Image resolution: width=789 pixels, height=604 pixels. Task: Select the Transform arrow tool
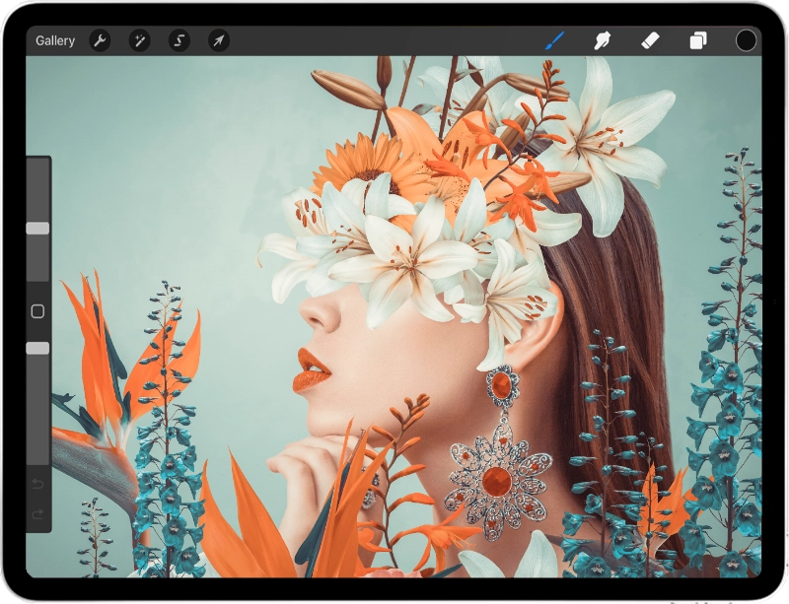pos(220,40)
